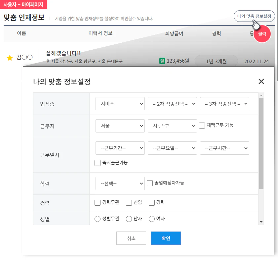Screen dimensions: 278x261
Task: Click the 취소 cancel button
Action: (x=131, y=238)
